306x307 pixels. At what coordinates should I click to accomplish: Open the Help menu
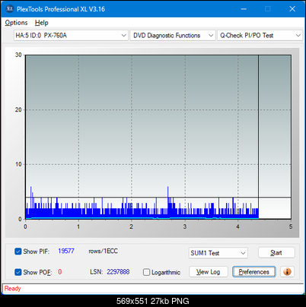(x=42, y=23)
